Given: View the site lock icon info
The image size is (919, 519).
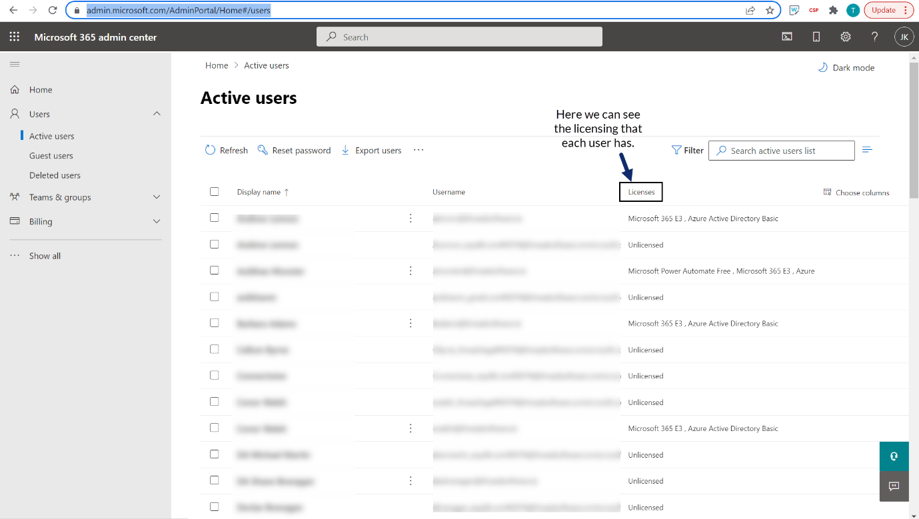Looking at the screenshot, I should tap(77, 10).
